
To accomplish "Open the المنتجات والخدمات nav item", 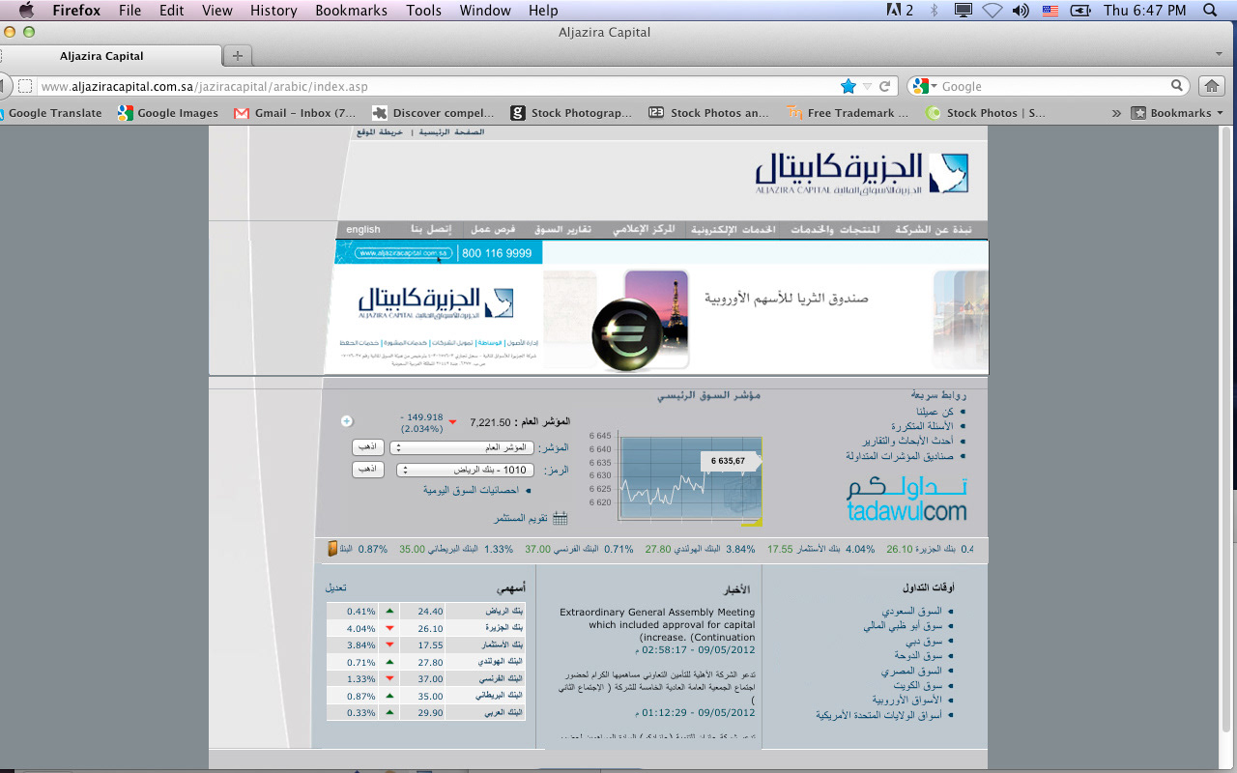I will point(836,230).
